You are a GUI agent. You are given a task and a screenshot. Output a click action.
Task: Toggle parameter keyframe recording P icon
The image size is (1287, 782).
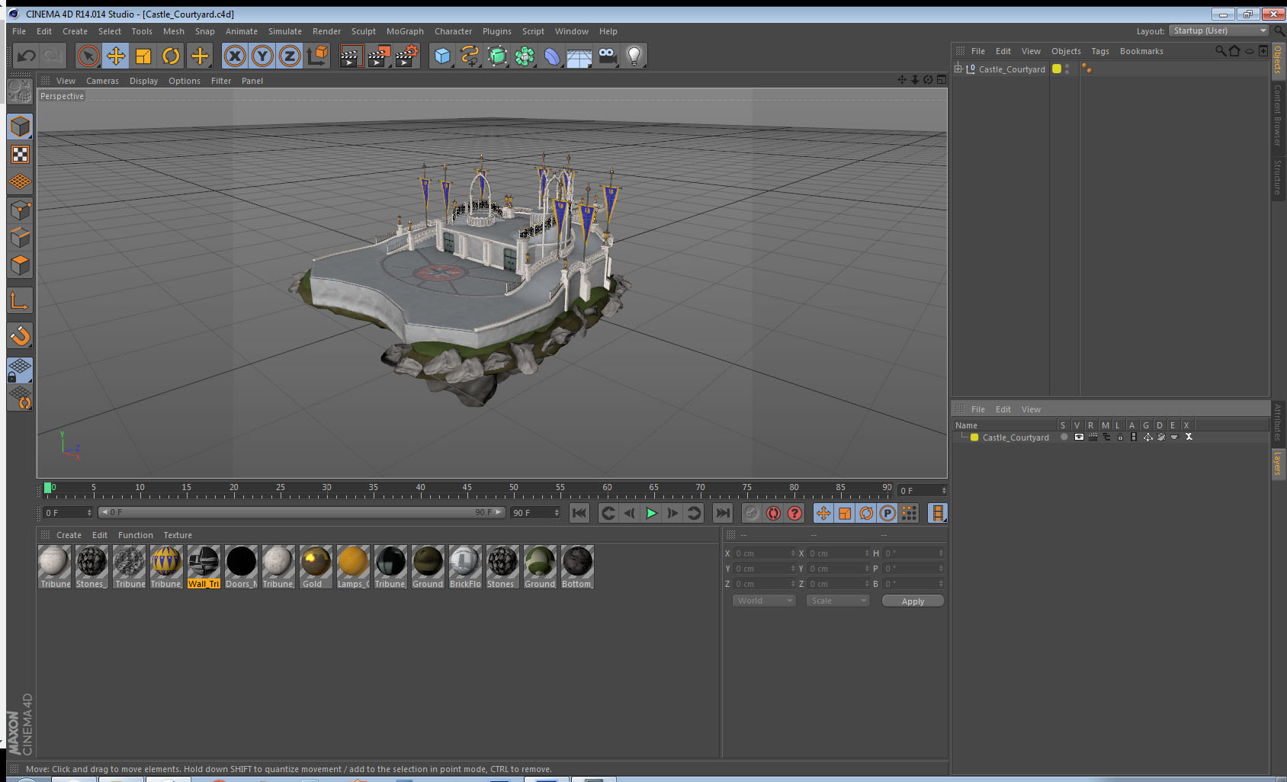click(887, 513)
